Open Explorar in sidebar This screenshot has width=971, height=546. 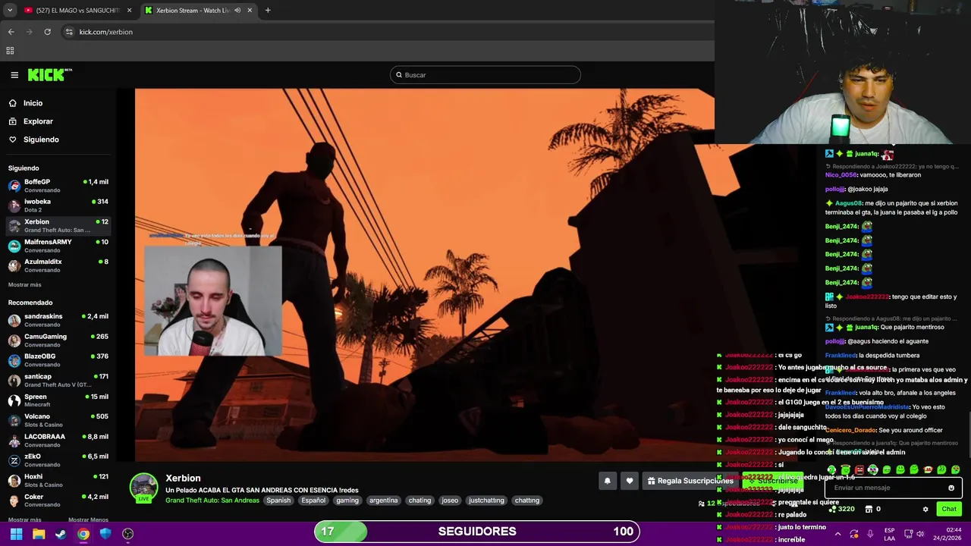pos(38,121)
